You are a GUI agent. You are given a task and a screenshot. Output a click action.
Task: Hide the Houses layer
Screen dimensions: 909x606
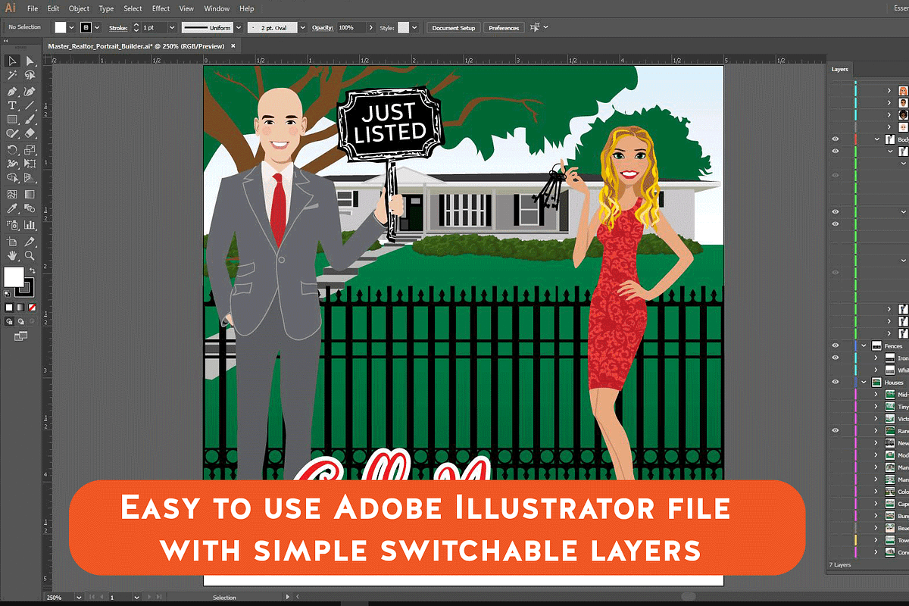click(x=836, y=382)
